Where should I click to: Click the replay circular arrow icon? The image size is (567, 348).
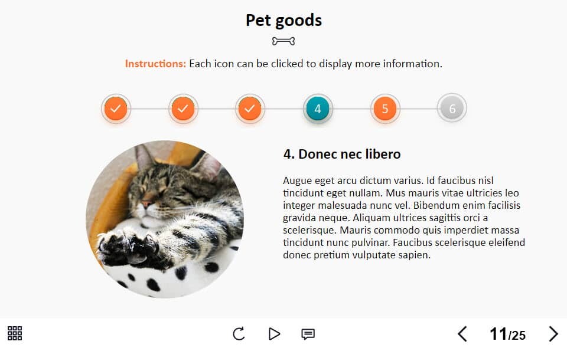click(x=239, y=334)
